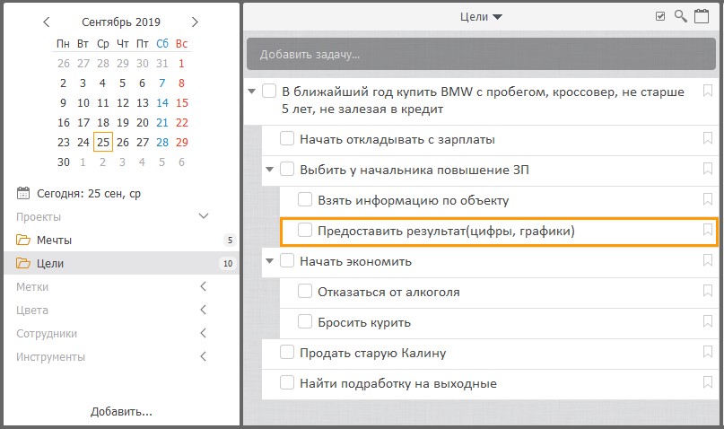The image size is (724, 429).
Task: Click the Цели task count badge 10
Action: click(228, 263)
